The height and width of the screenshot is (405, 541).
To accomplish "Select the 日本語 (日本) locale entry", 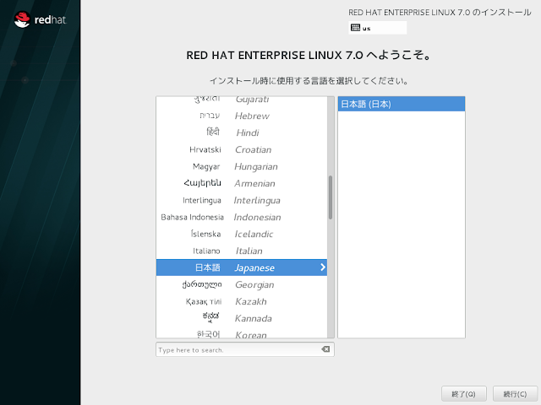I will pyautogui.click(x=402, y=104).
